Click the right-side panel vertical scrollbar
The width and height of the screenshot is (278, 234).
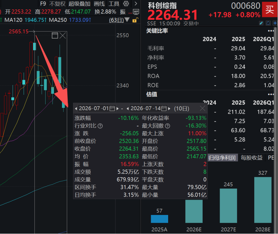click(x=276, y=130)
